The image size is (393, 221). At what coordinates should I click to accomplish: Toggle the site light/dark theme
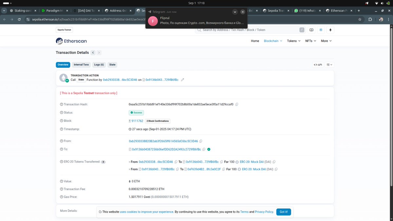pos(321,30)
